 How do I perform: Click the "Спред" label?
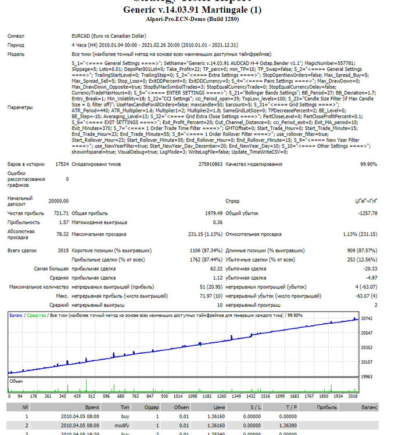click(x=232, y=201)
